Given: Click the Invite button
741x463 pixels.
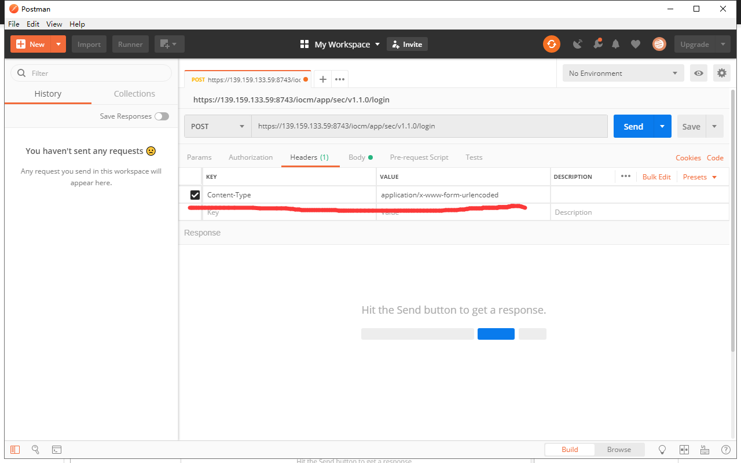Looking at the screenshot, I should [407, 44].
